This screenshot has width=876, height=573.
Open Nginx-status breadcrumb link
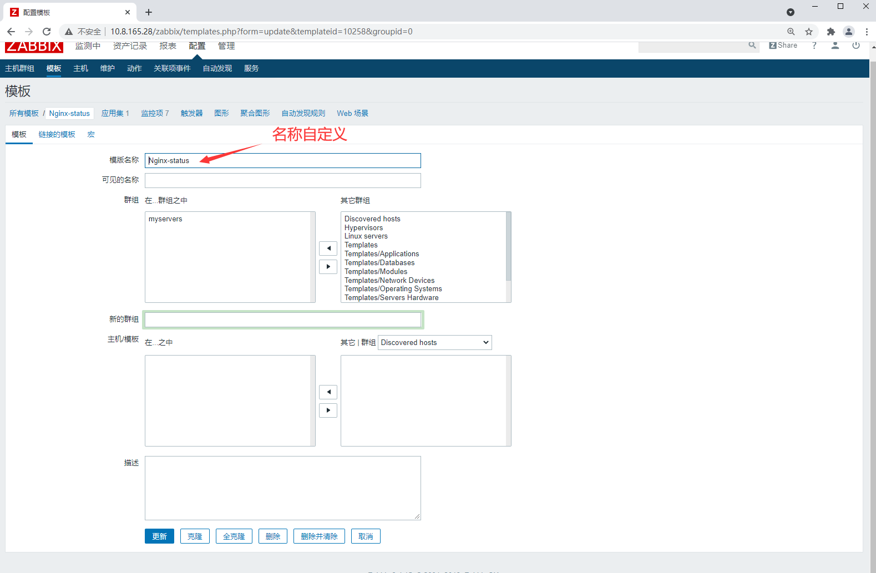(69, 113)
